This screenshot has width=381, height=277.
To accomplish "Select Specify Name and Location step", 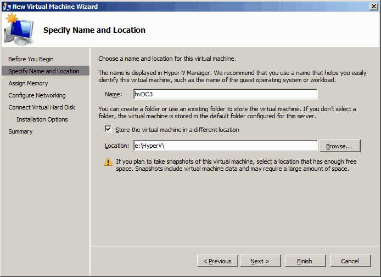I will [46, 71].
